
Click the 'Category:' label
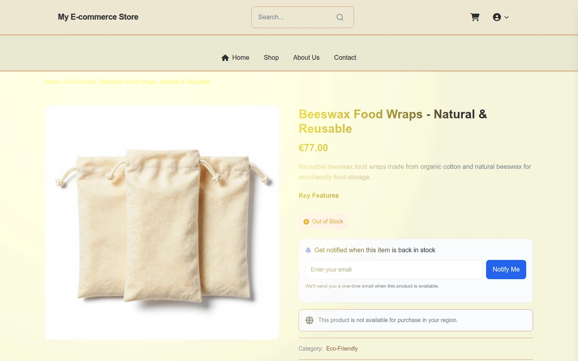tap(311, 349)
